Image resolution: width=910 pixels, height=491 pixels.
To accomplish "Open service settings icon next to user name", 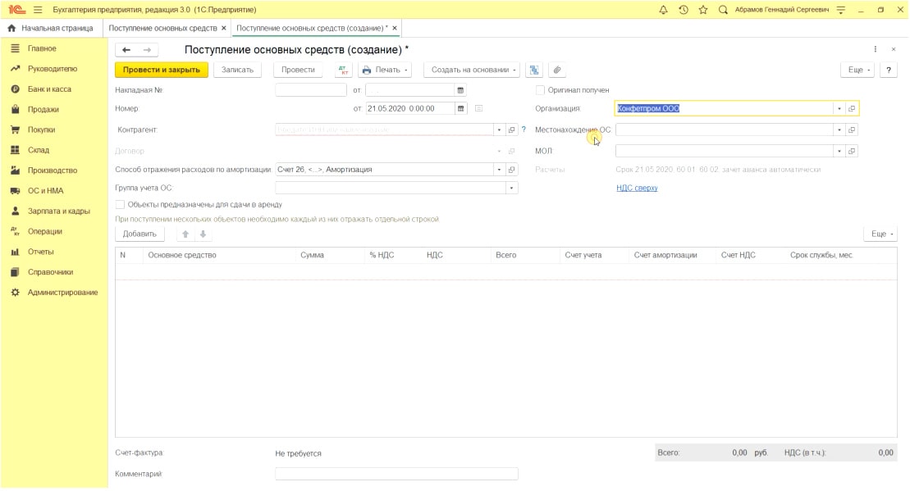I will point(841,10).
